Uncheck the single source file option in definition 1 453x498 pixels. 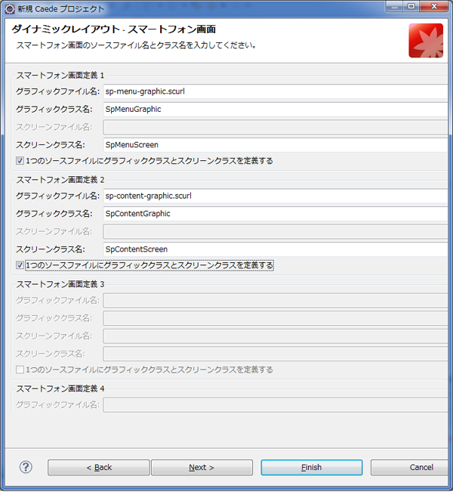point(20,161)
